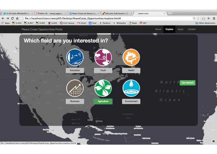
Task: Open the MIT bookmark
Action: (143, 23)
